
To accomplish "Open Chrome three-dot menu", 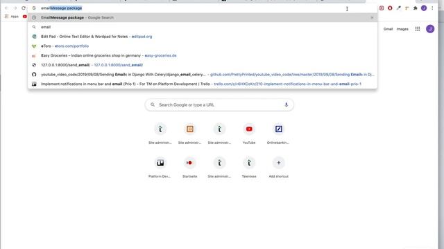I will click(432, 8).
